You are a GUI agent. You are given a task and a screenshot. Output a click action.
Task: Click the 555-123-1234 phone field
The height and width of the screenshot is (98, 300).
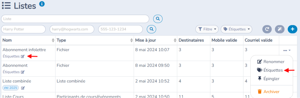pos(121,29)
